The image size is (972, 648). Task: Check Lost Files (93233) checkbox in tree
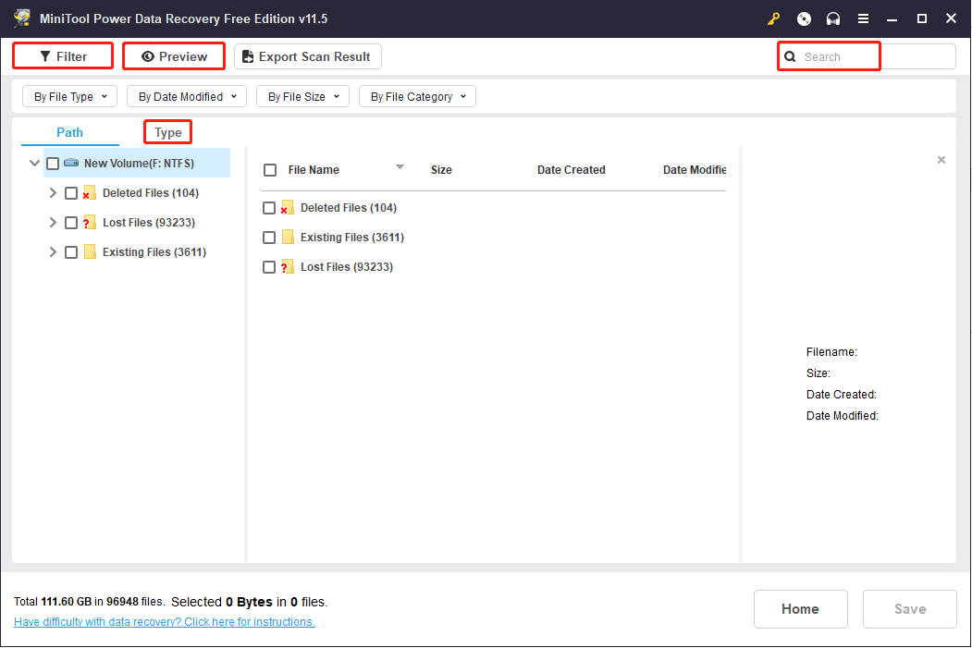pyautogui.click(x=71, y=223)
